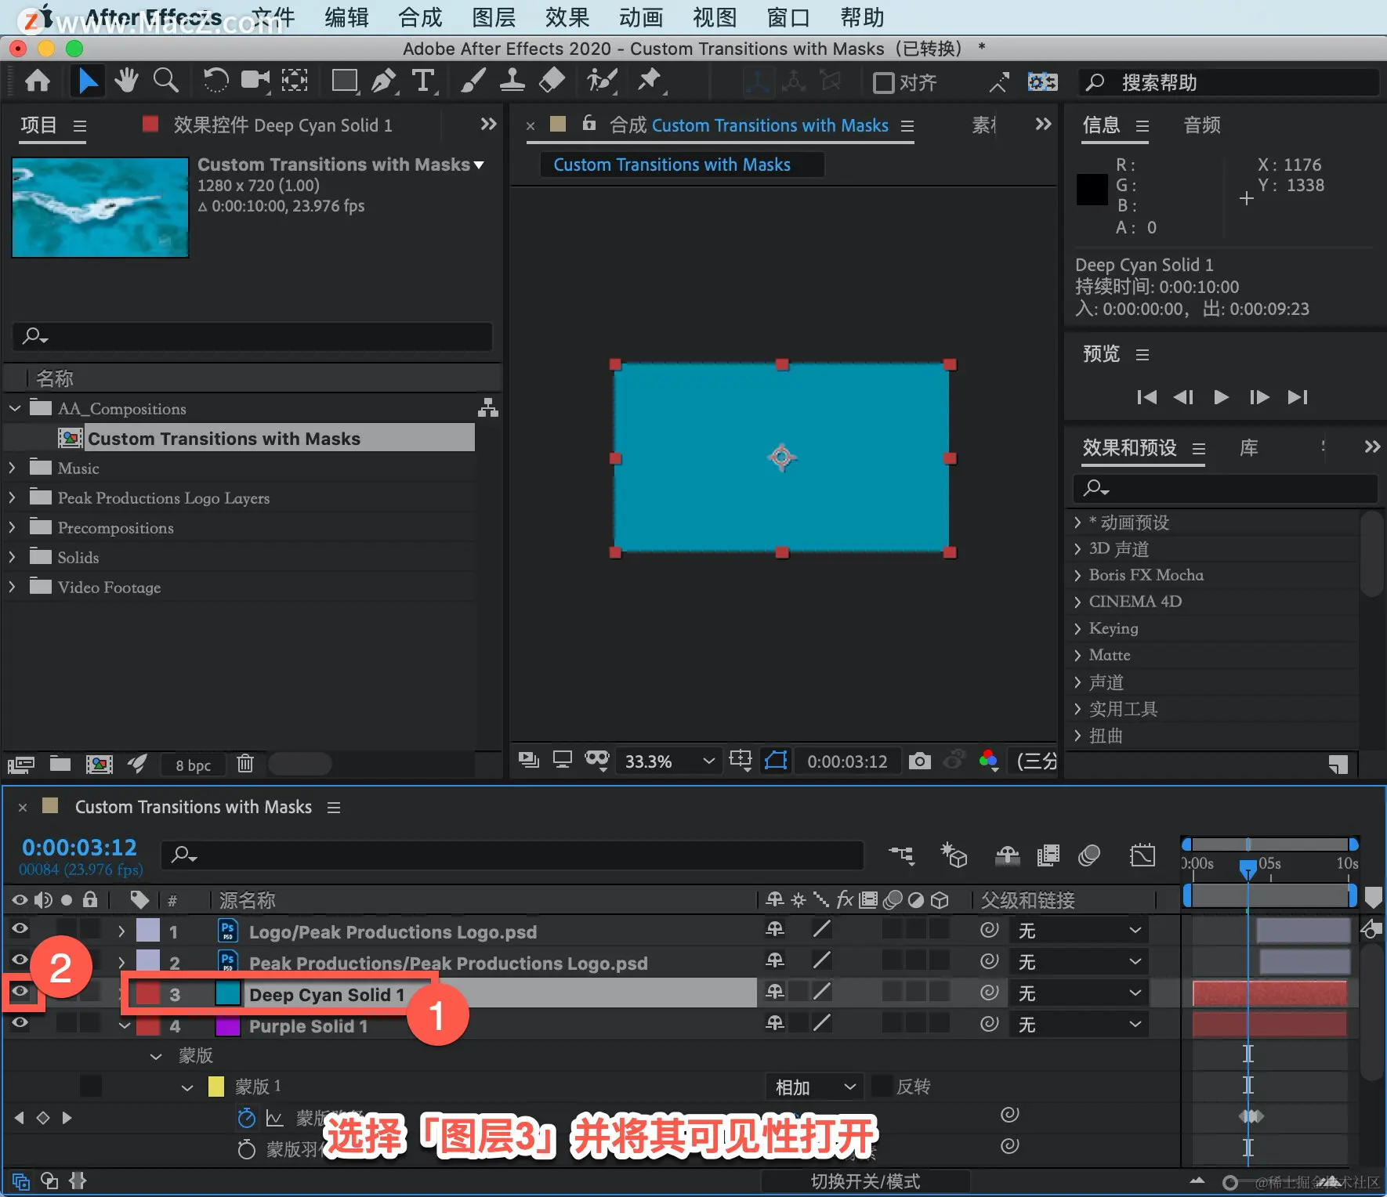The width and height of the screenshot is (1387, 1197).
Task: Enable the 对齐 snapping checkbox
Action: coord(884,82)
